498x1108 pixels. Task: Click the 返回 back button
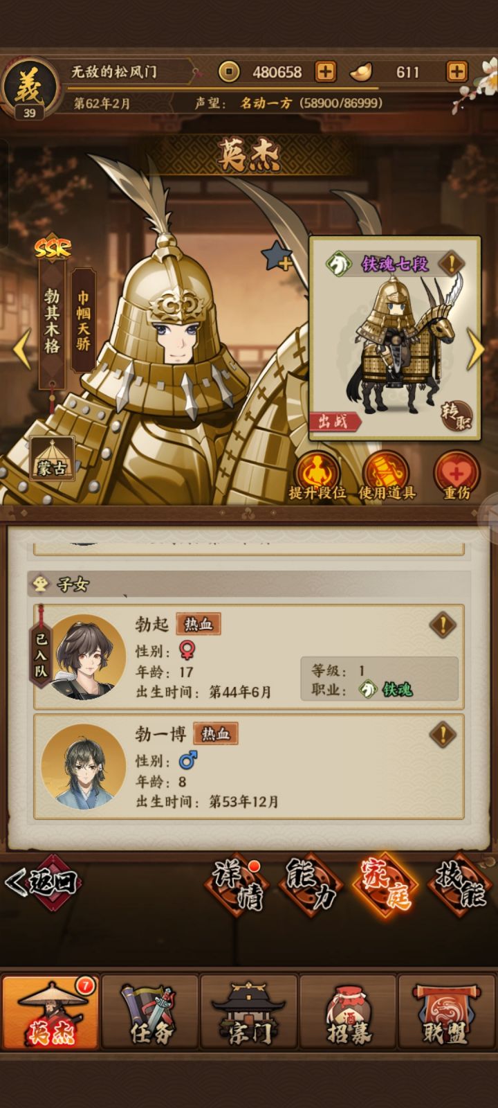pos(43,882)
